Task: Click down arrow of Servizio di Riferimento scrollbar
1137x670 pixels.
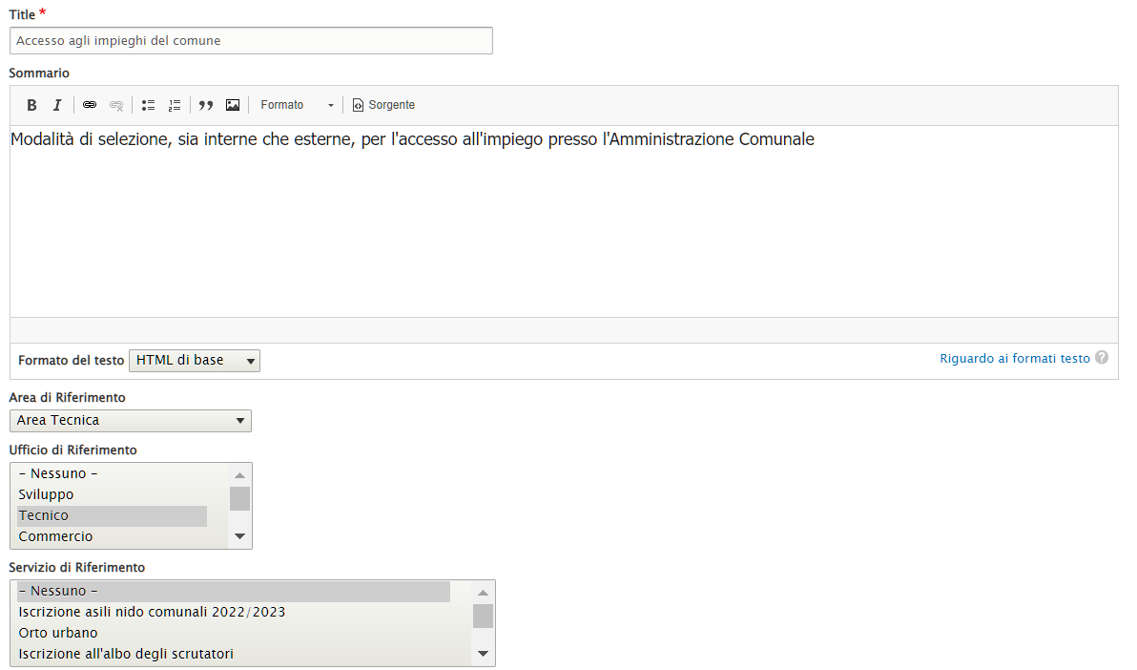Action: 483,654
